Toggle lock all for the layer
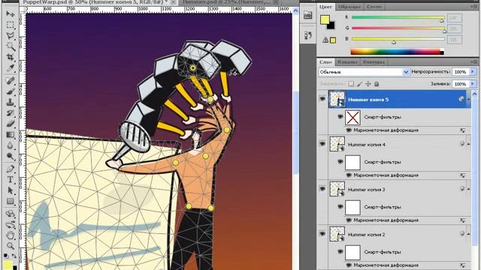The width and height of the screenshot is (481, 270). 377,84
